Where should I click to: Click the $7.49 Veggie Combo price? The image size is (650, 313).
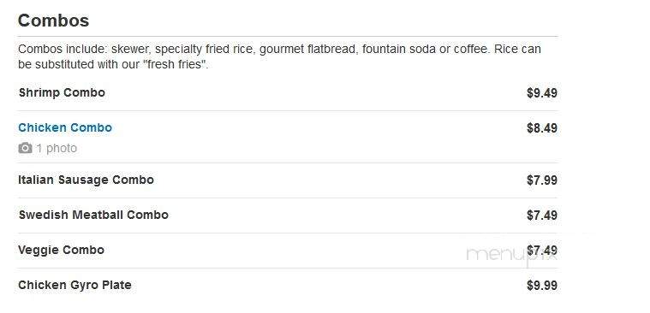[x=542, y=251]
